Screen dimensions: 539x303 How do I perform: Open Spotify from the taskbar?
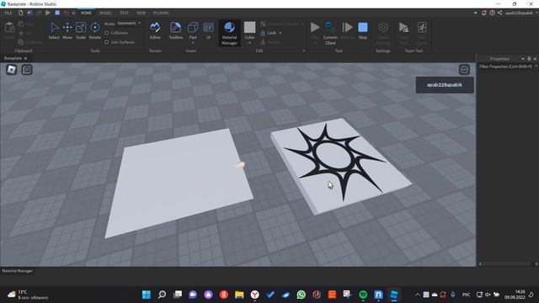[363, 295]
